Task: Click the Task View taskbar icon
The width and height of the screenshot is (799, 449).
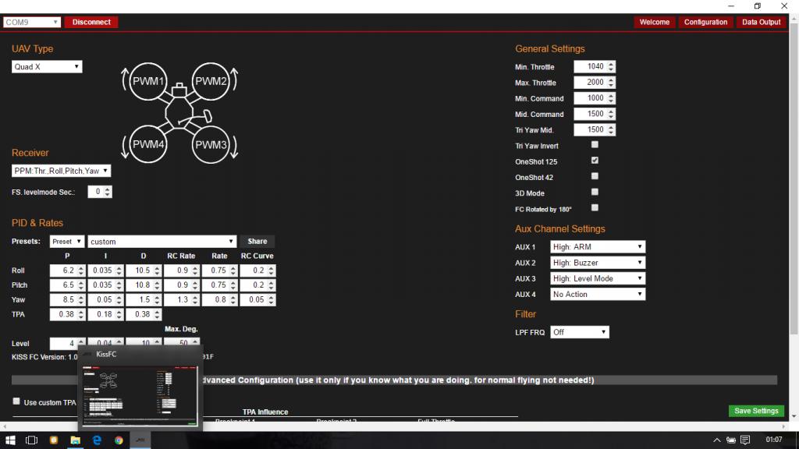Action: [x=31, y=440]
